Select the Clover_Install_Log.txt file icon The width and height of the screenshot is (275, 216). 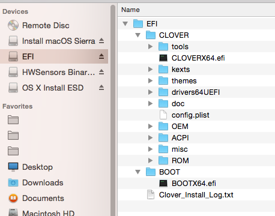(x=151, y=195)
